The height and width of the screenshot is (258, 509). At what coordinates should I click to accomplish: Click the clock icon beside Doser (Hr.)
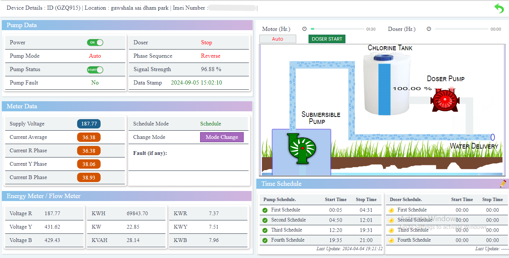(x=429, y=29)
